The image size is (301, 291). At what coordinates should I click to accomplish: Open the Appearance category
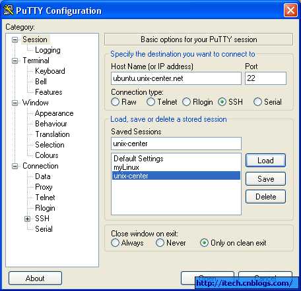click(x=54, y=113)
